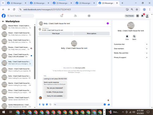Go back from the Marketplace chat list

3,21
